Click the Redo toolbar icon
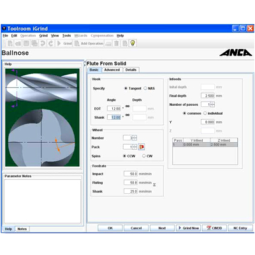255x255 pixels. [x=51, y=43]
